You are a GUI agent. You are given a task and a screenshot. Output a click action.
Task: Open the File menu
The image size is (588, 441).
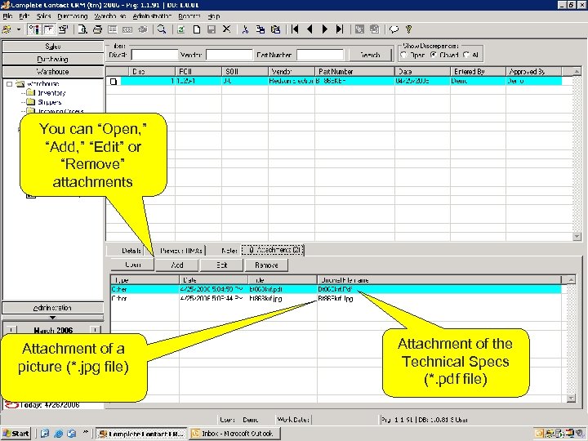[7, 16]
